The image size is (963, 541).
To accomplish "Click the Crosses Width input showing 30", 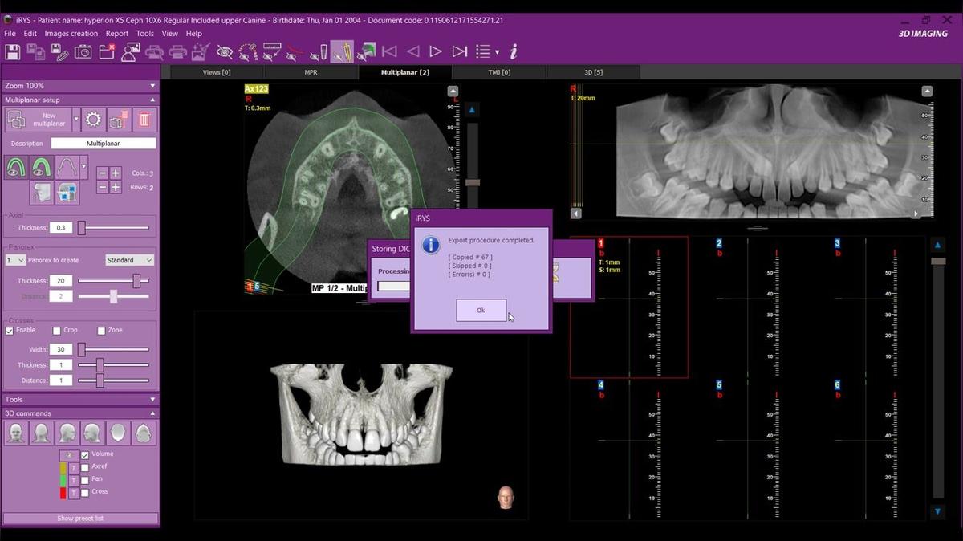I will tap(61, 349).
